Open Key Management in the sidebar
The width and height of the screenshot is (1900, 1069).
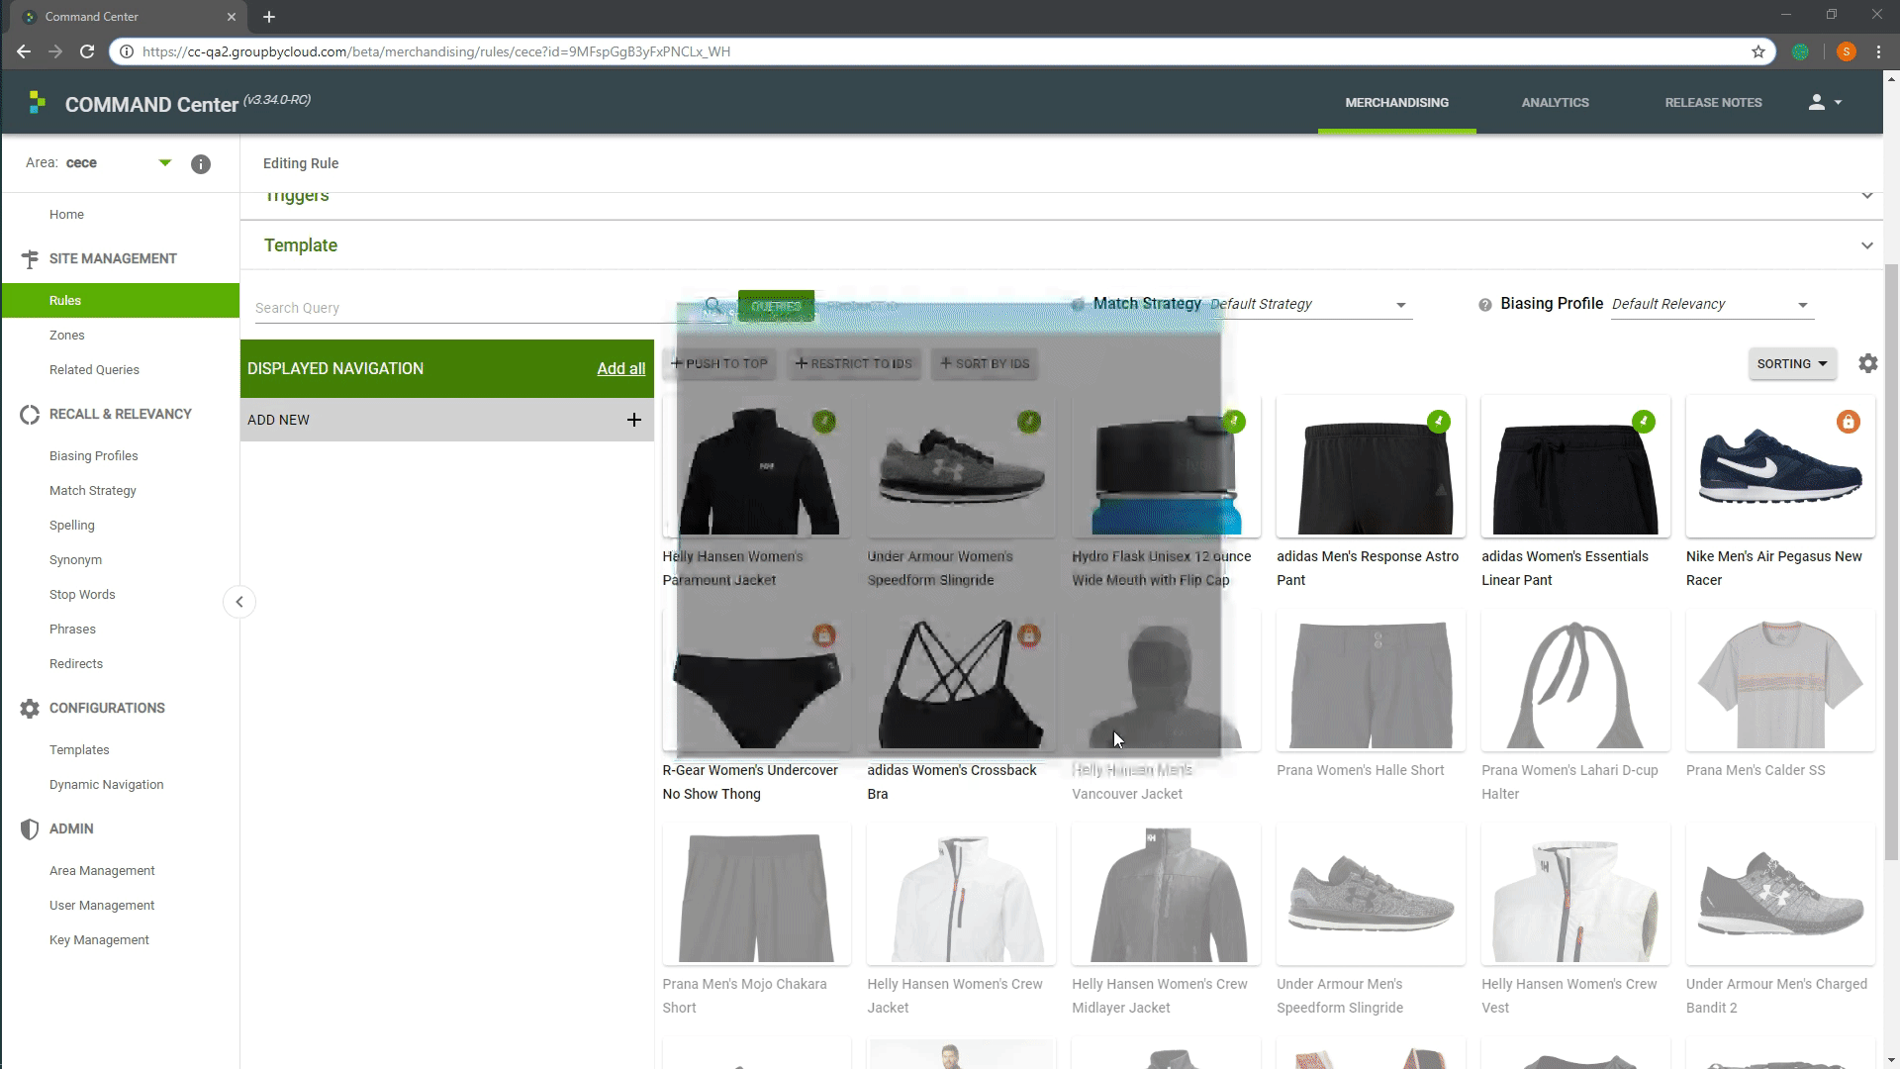[x=99, y=939]
